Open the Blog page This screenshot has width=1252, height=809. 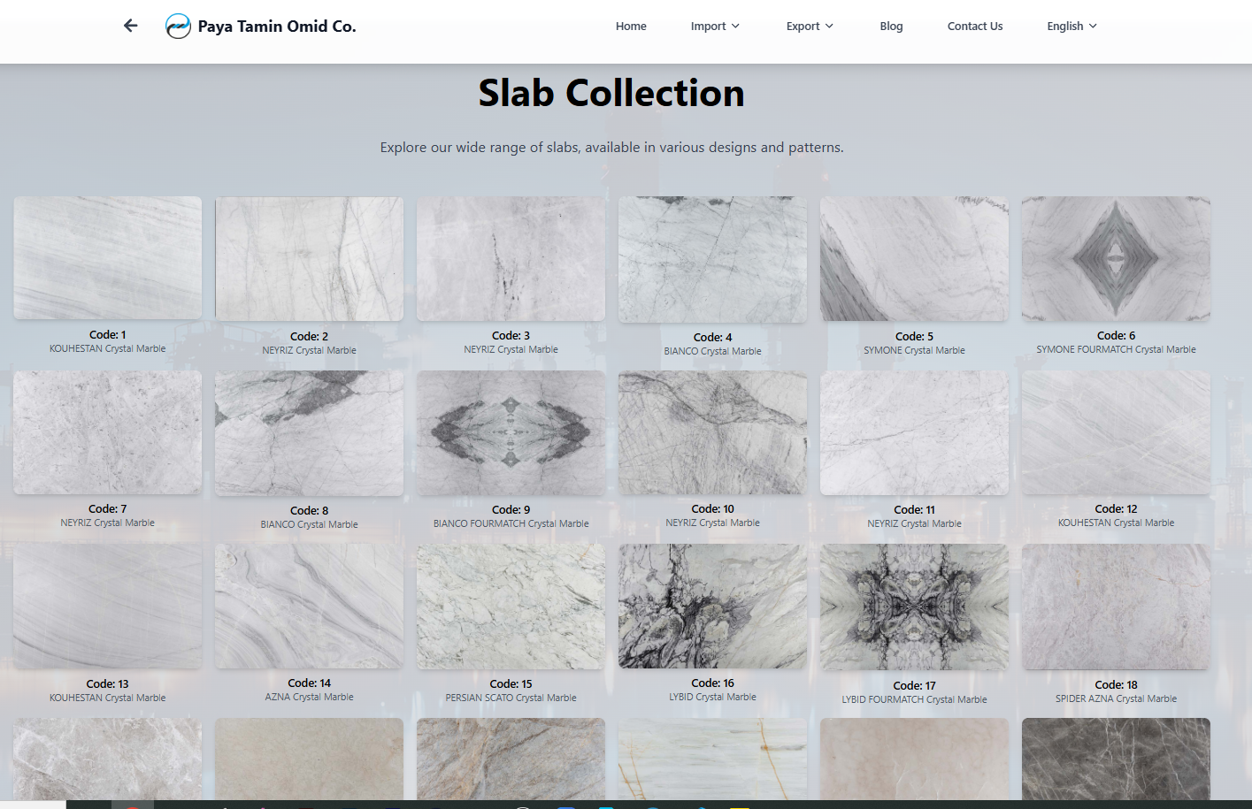tap(891, 27)
